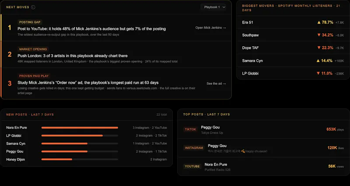Click the 3 Instagram · 2 YouTube breakdown
The height and width of the screenshot is (186, 350).
(x=150, y=128)
